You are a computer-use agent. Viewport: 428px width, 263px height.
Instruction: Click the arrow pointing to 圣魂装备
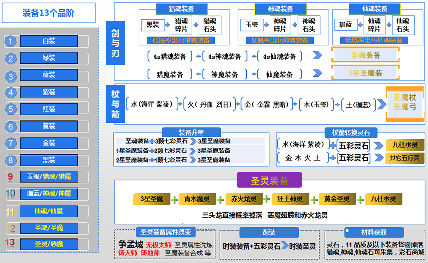coord(317,55)
